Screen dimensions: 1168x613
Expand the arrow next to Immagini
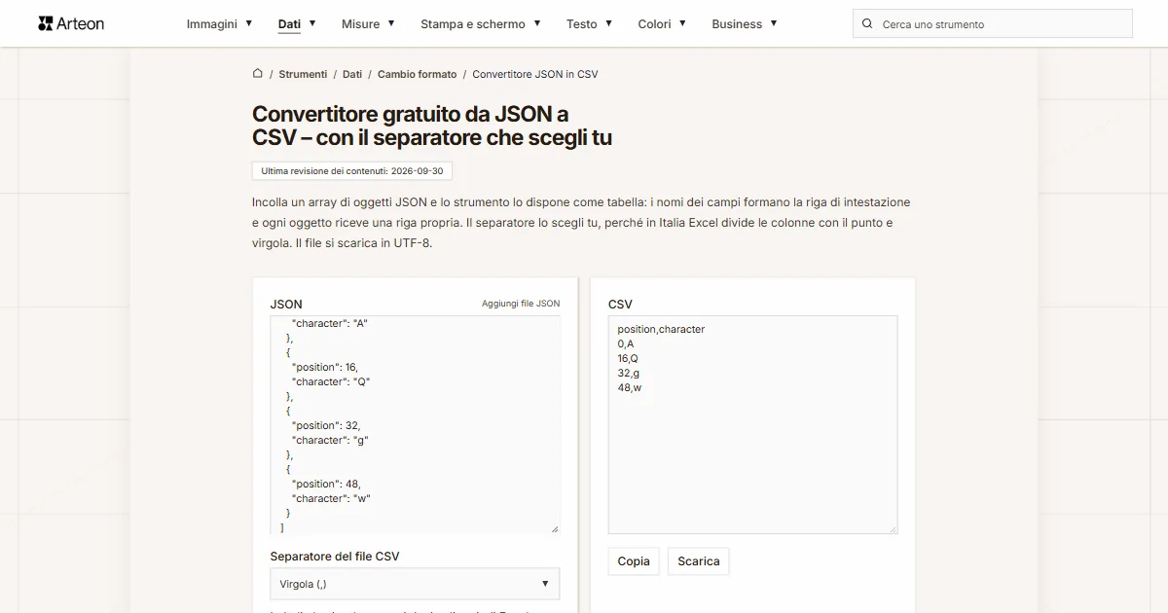(x=249, y=23)
